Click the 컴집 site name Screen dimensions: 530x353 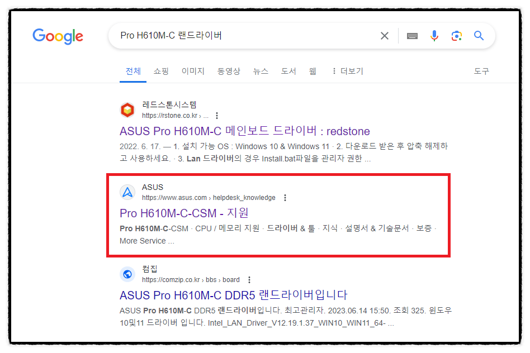pyautogui.click(x=150, y=269)
